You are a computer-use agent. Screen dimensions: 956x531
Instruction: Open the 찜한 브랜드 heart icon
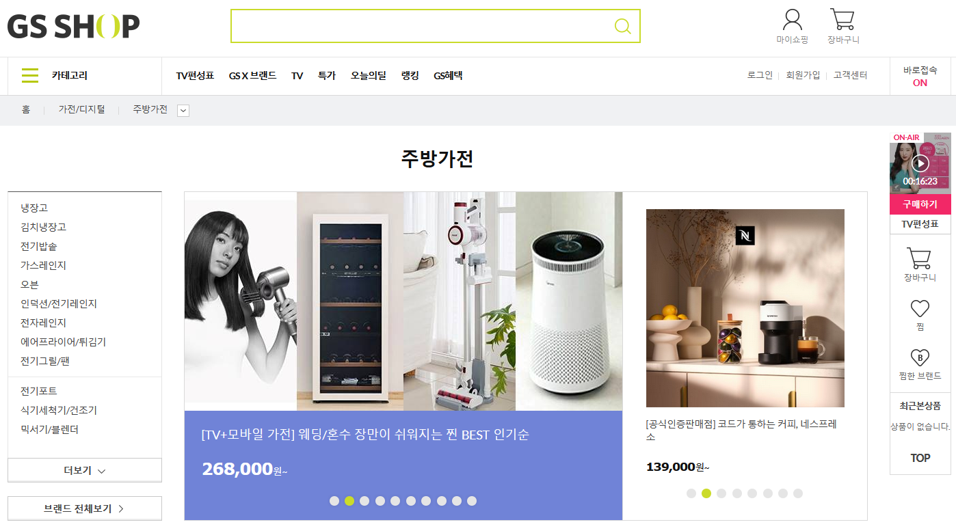[x=920, y=357]
